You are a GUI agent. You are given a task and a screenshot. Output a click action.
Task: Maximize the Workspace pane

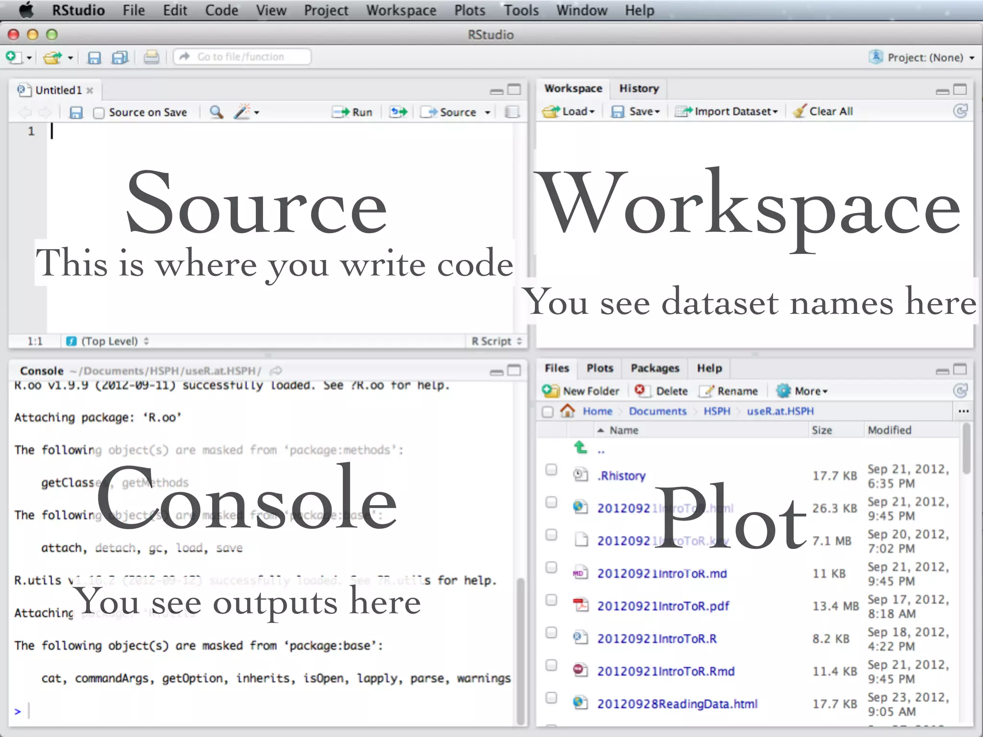[x=959, y=90]
